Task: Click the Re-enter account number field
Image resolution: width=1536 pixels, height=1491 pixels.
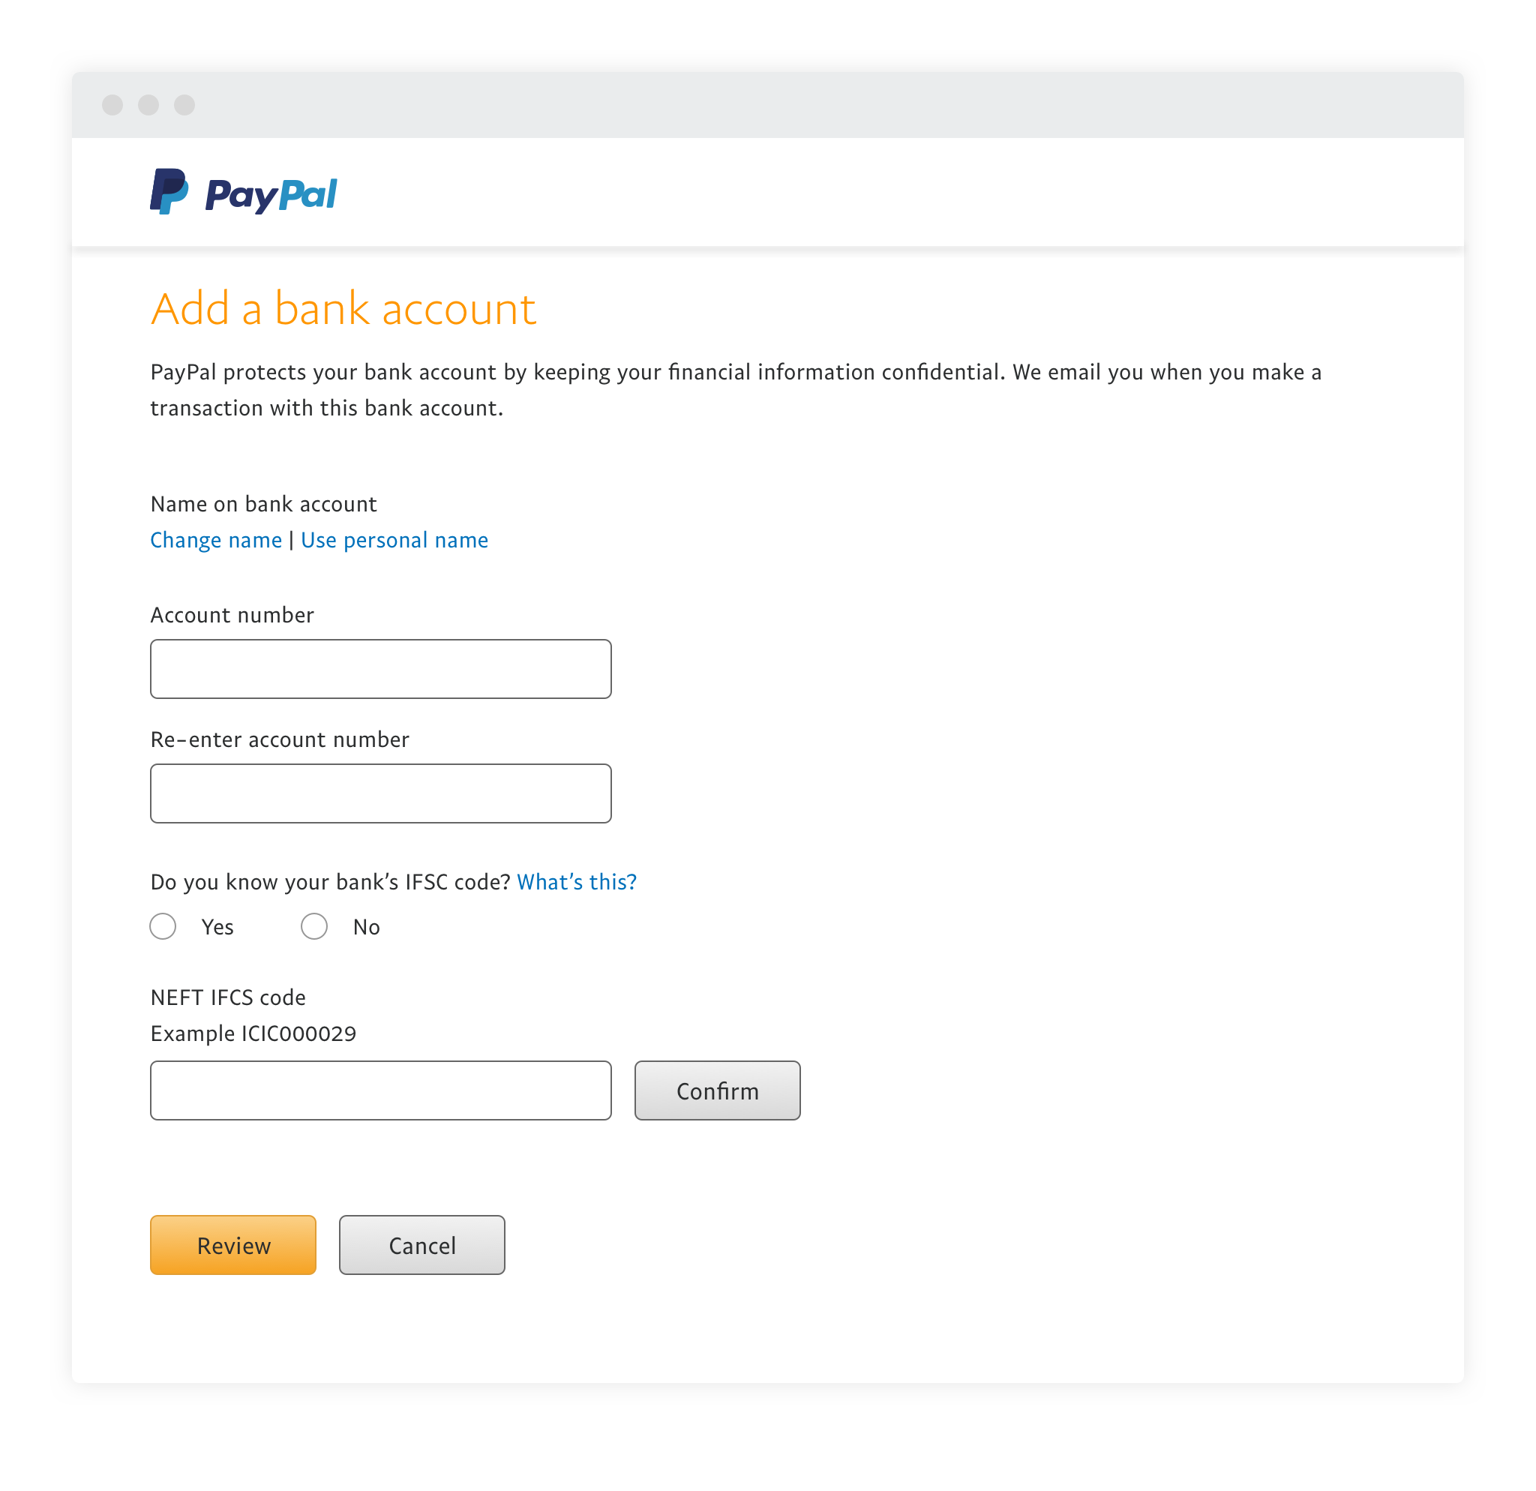Action: 380,793
